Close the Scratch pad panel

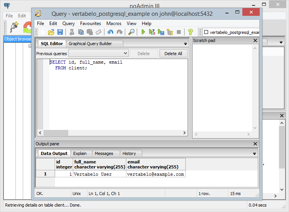tap(255, 40)
